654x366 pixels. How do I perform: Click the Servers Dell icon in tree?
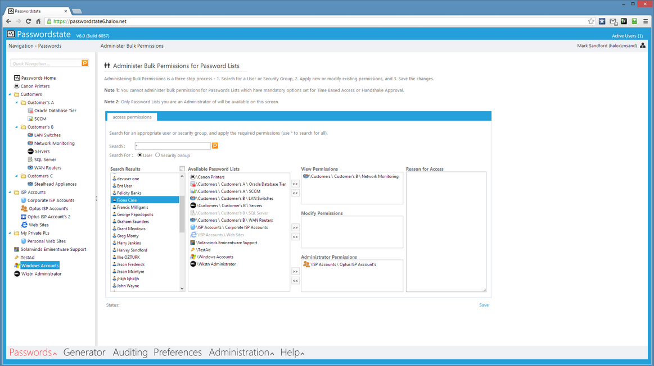pyautogui.click(x=30, y=151)
